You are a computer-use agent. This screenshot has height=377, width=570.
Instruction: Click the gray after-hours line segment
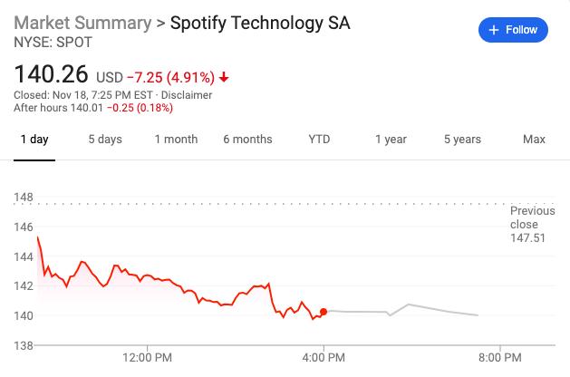tap(401, 310)
